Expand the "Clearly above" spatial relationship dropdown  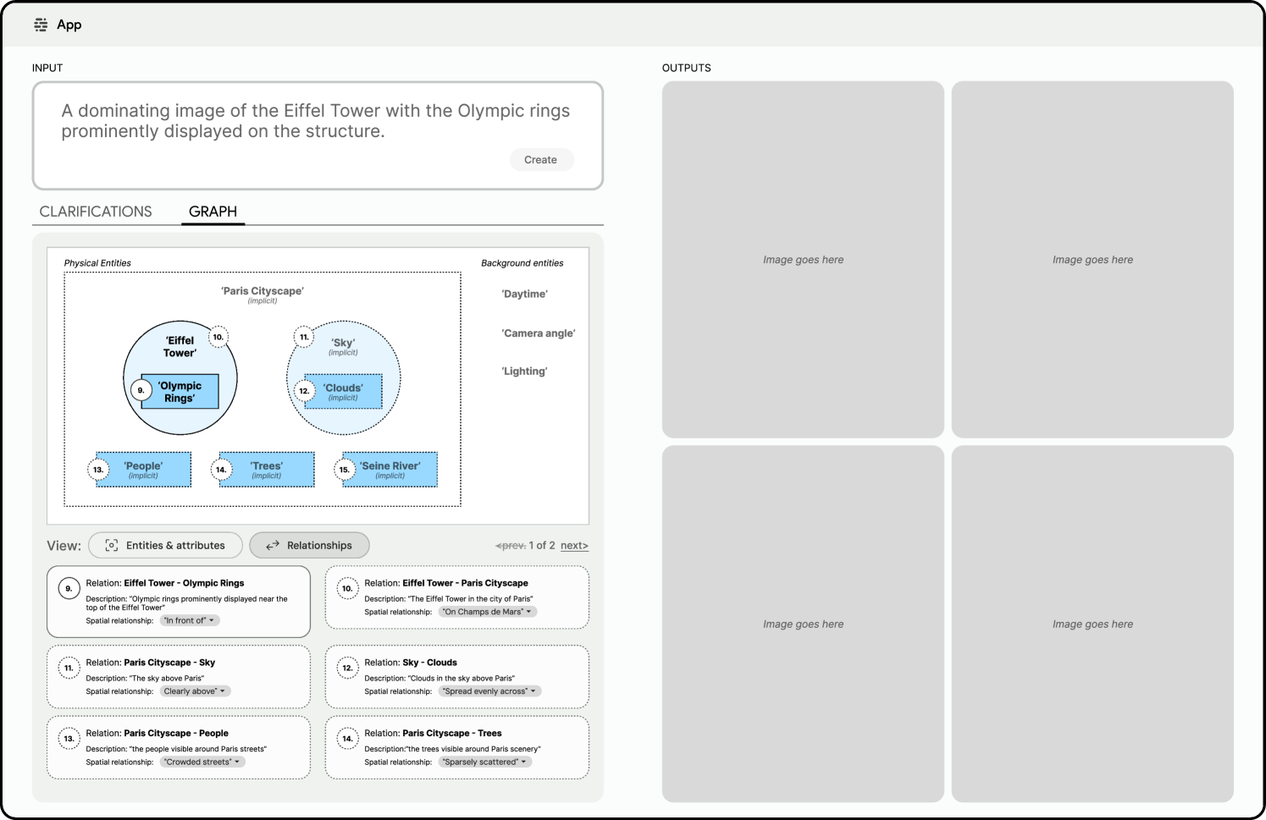tap(195, 691)
